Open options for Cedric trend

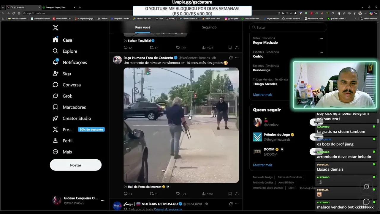click(x=321, y=52)
